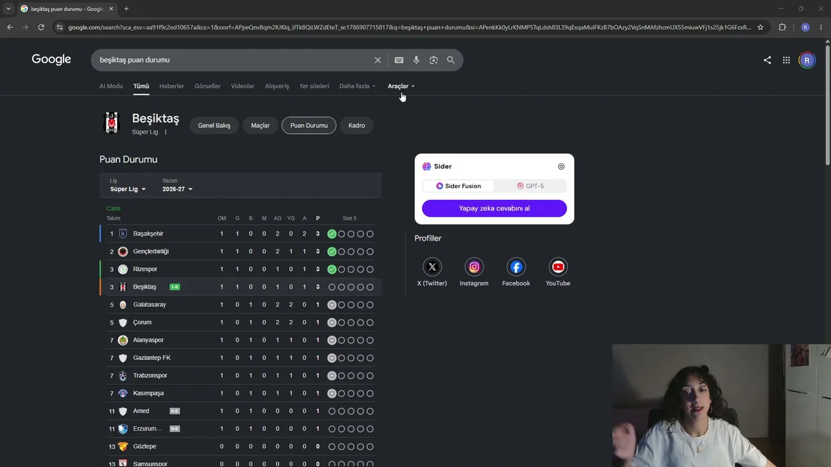Click the Google logo

click(x=51, y=60)
